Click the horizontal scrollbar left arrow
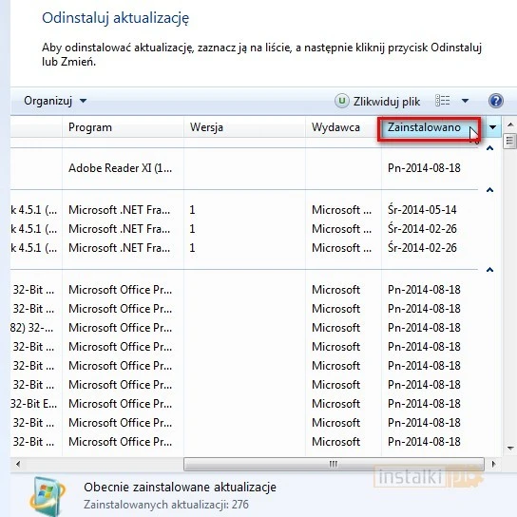The image size is (517, 517). click(18, 464)
